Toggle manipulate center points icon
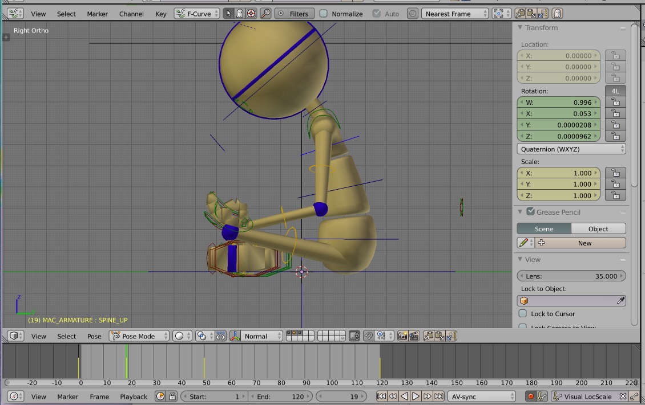The image size is (645, 405). 221,336
